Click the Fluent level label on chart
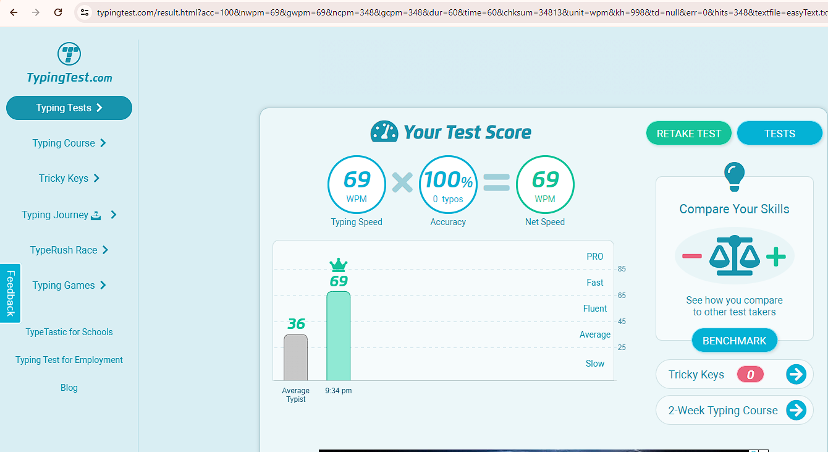 pyautogui.click(x=595, y=309)
